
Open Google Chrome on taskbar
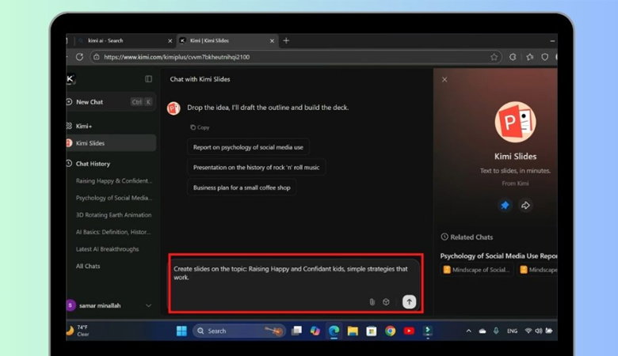[x=390, y=331]
